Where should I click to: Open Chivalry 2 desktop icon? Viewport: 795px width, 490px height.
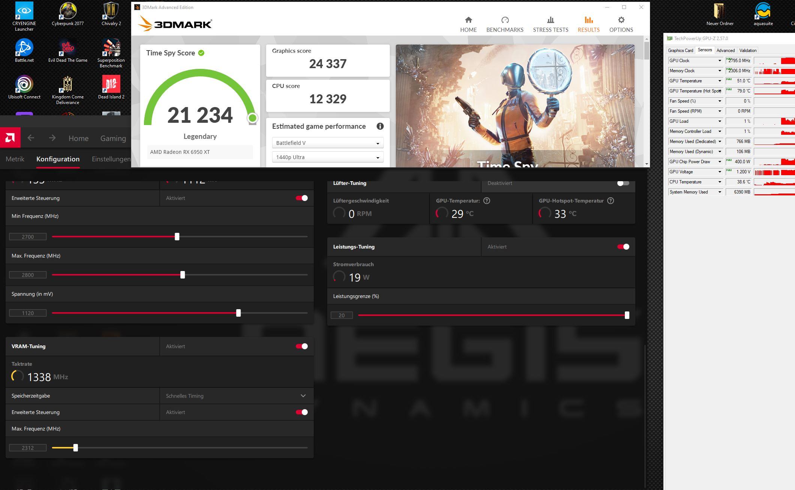tap(111, 14)
